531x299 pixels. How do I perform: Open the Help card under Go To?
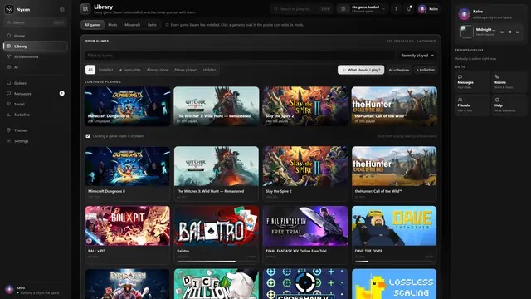pos(509,105)
